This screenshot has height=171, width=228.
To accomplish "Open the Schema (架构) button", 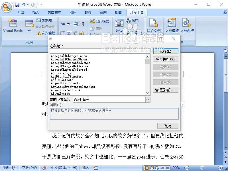I will point(132,21).
